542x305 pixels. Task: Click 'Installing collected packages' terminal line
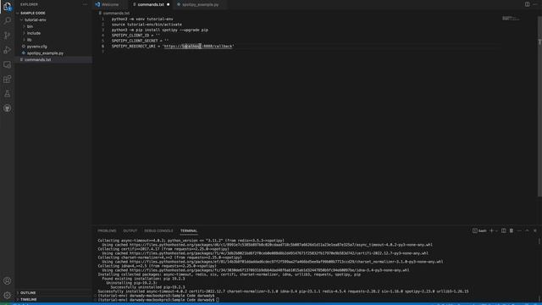click(229, 274)
